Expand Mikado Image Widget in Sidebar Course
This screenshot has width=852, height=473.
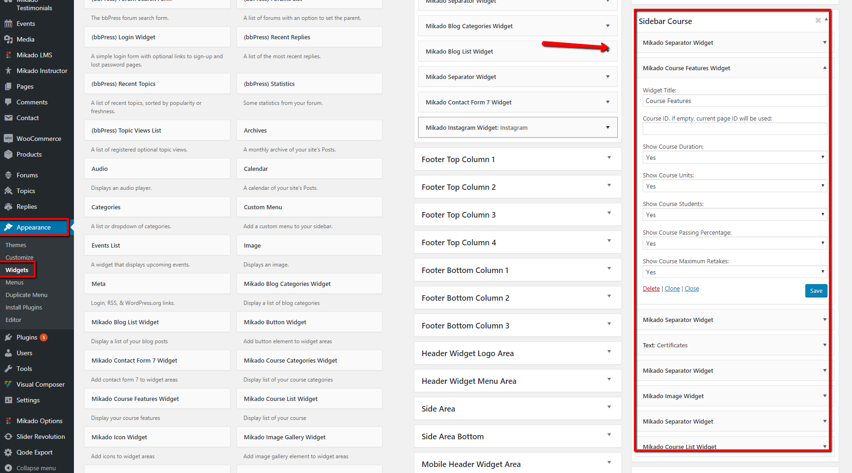(x=825, y=396)
